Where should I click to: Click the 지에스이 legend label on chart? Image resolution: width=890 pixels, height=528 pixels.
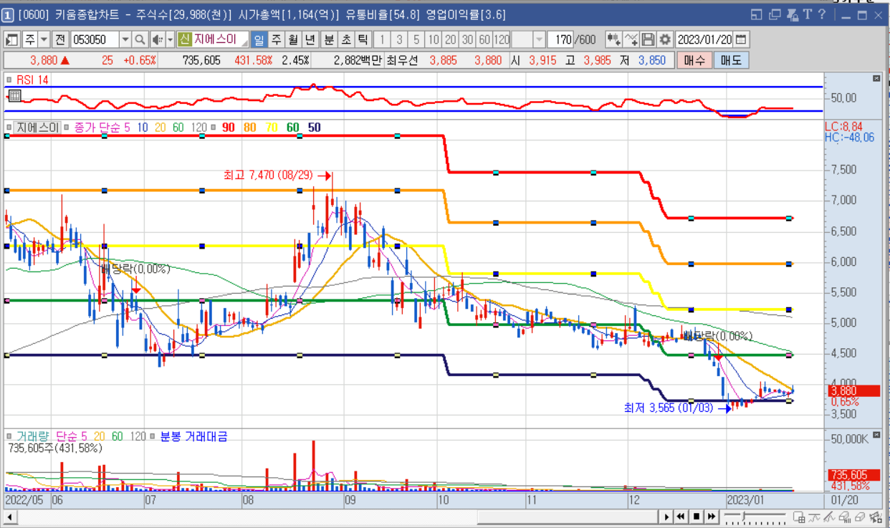pos(37,128)
